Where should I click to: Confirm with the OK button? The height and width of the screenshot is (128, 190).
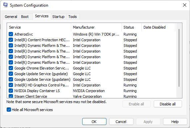(94, 122)
